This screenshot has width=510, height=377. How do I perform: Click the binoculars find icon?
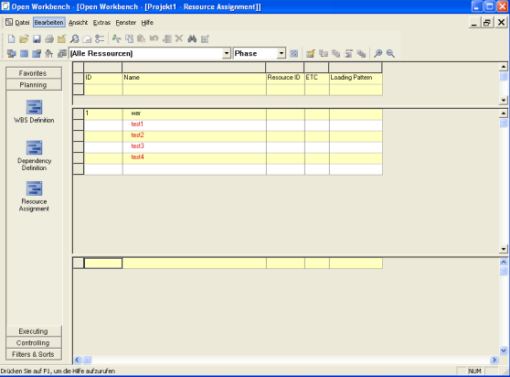[x=192, y=38]
